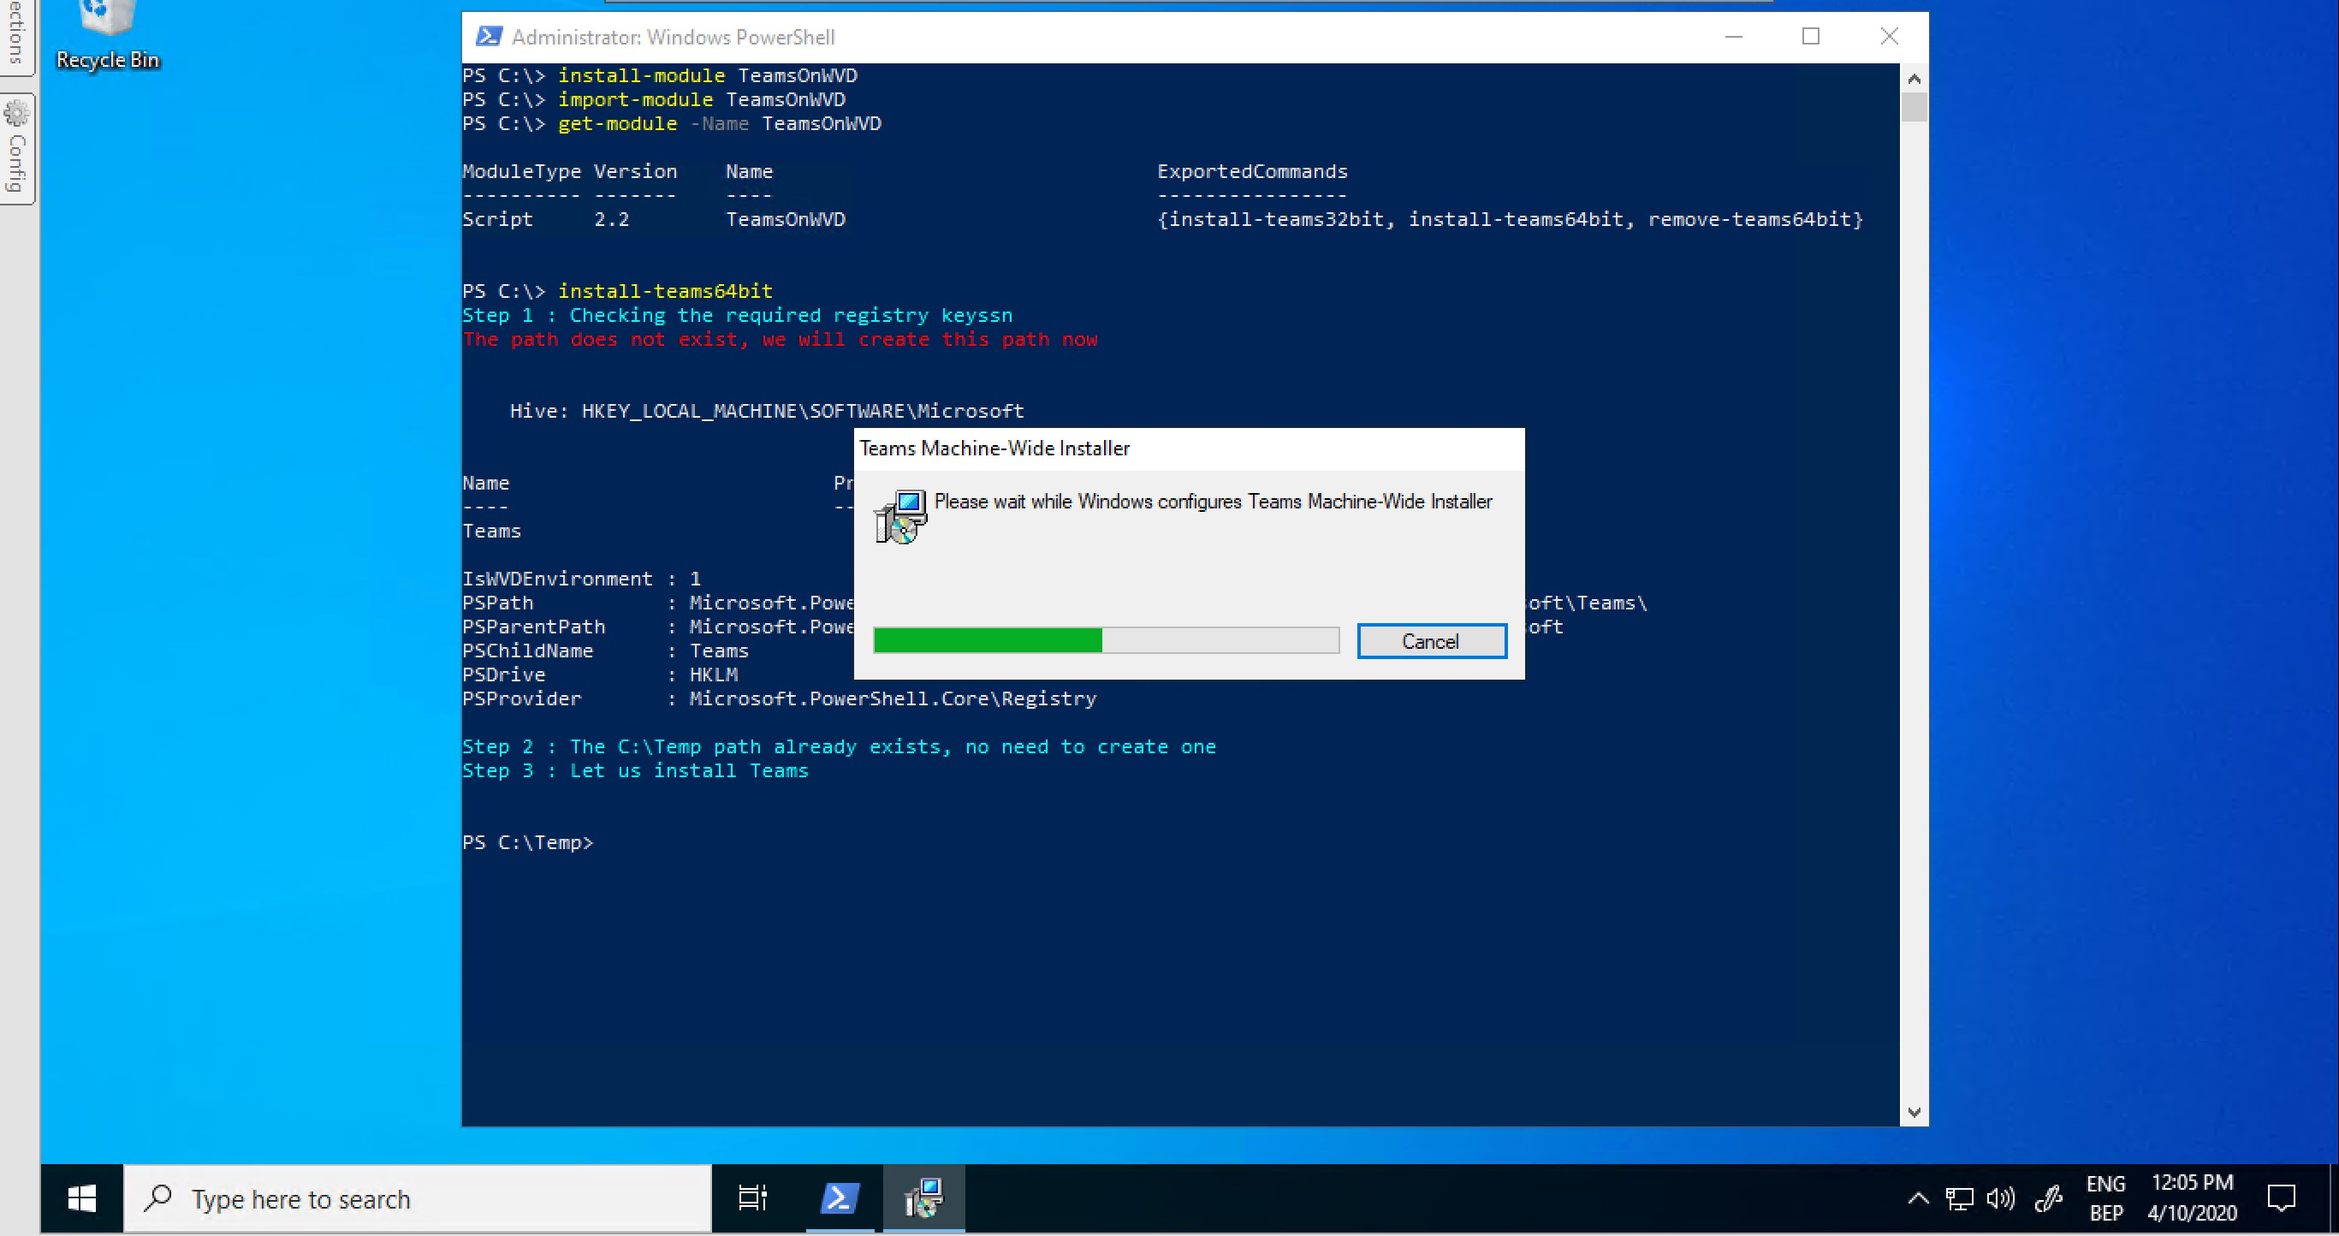Viewport: 2339px width, 1236px height.
Task: Click 'install-module TeamsOnWVD' command line
Action: point(660,75)
